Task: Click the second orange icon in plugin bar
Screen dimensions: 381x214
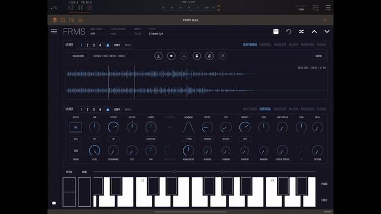Action: (63, 20)
